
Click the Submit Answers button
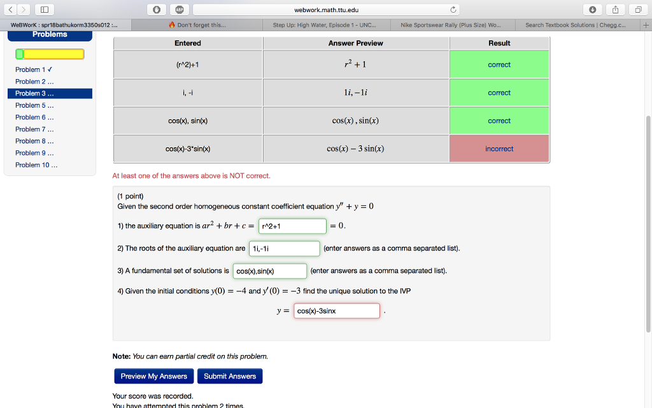pyautogui.click(x=229, y=376)
